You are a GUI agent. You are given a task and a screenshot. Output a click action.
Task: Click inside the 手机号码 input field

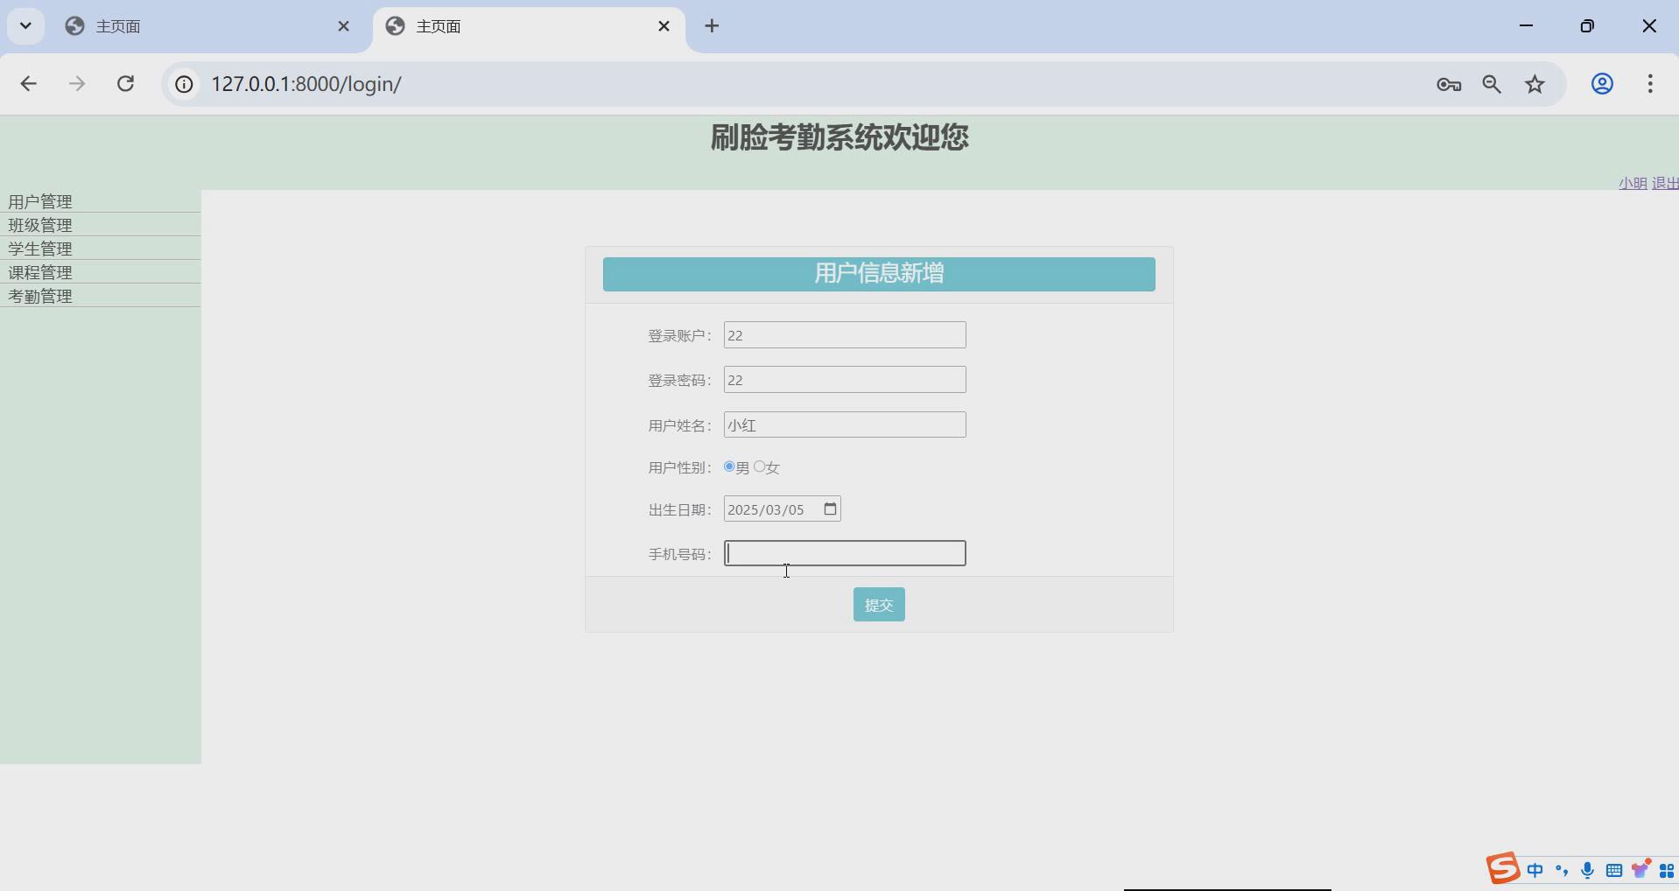coord(843,553)
